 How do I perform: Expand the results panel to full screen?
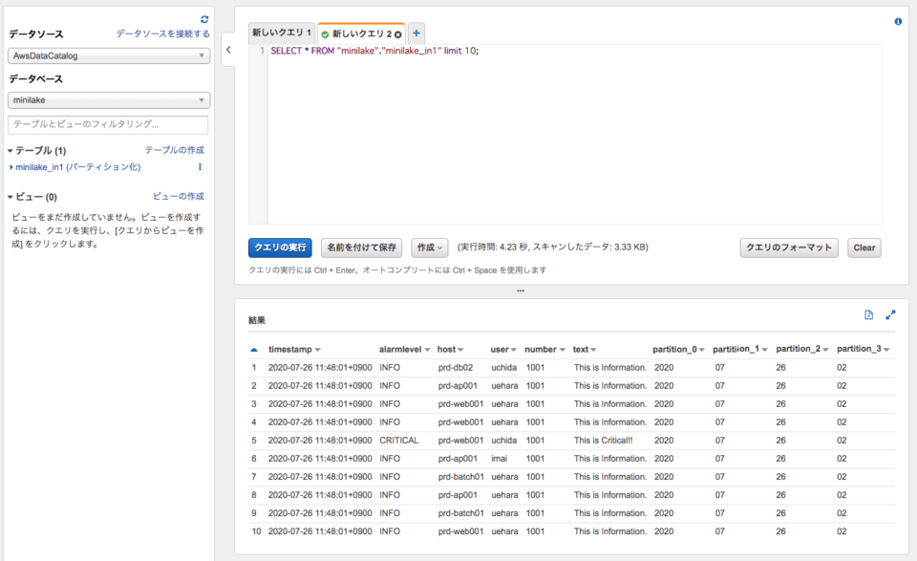890,314
